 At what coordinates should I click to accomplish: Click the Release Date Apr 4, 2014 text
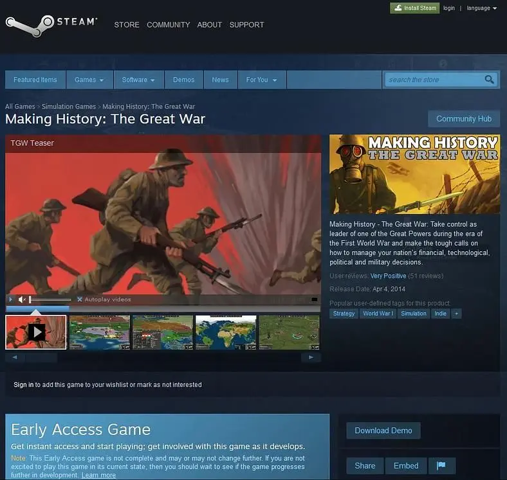click(367, 289)
